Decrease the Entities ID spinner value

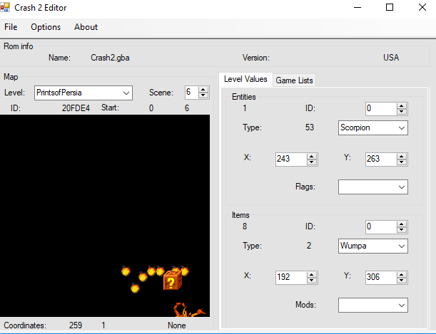coord(402,112)
